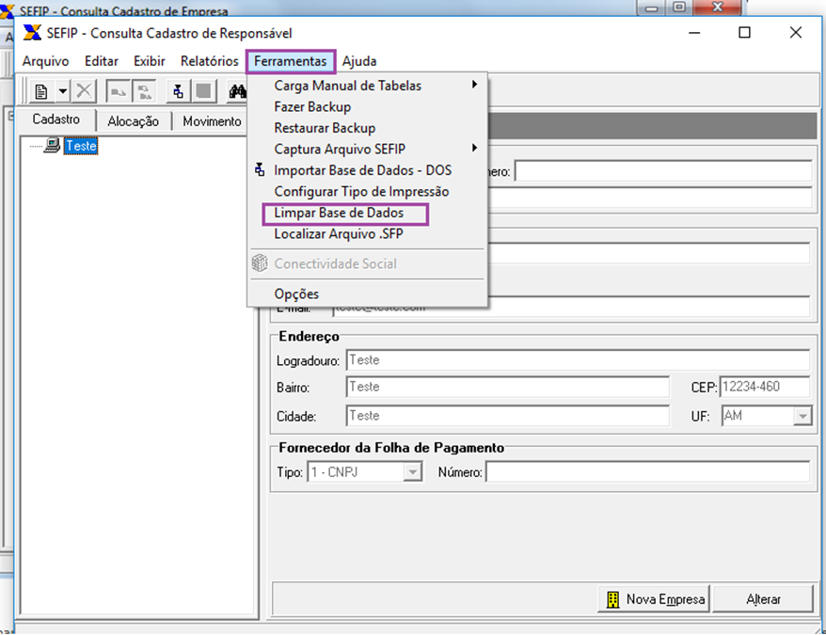Screen dimensions: 826x635
Task: Click the delete X toolbar icon
Action: 85,91
